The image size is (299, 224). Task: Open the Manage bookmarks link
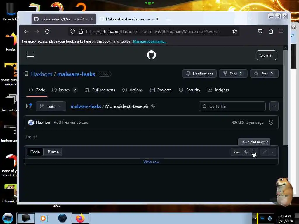(x=150, y=41)
